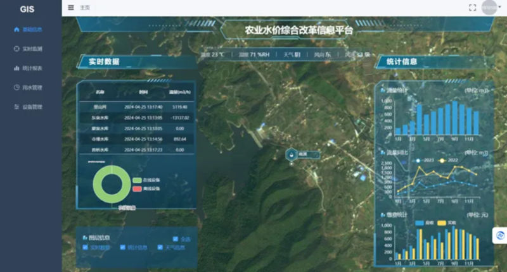Open the home icon in sidebar
Image resolution: width=507 pixels, height=272 pixels.
[17, 30]
